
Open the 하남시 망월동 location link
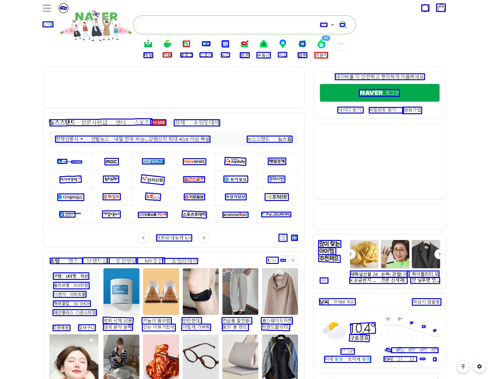(427, 302)
